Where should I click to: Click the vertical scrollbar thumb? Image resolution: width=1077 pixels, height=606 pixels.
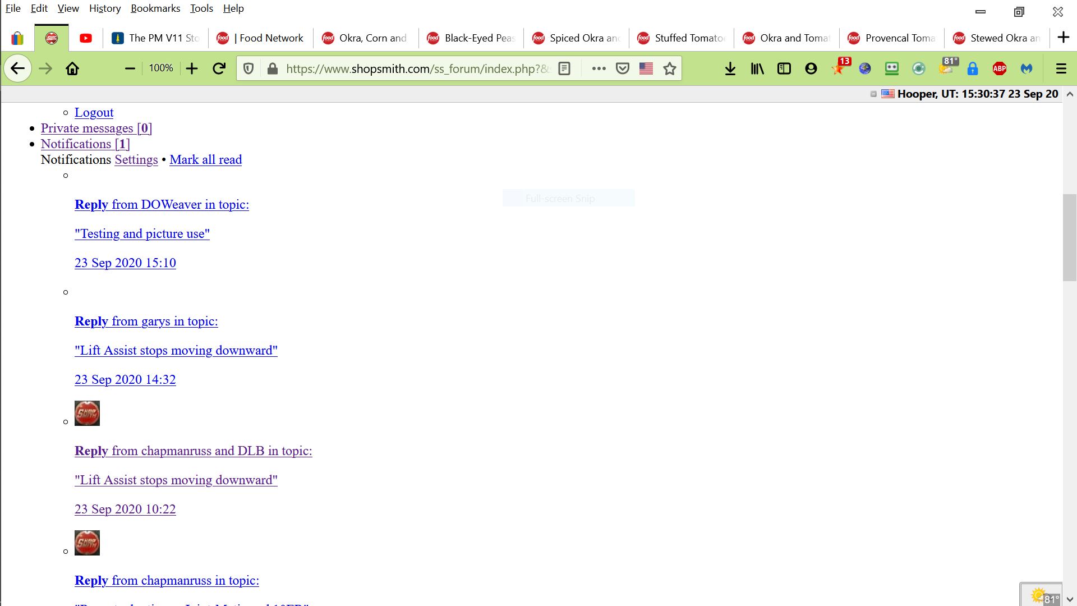click(x=1070, y=237)
